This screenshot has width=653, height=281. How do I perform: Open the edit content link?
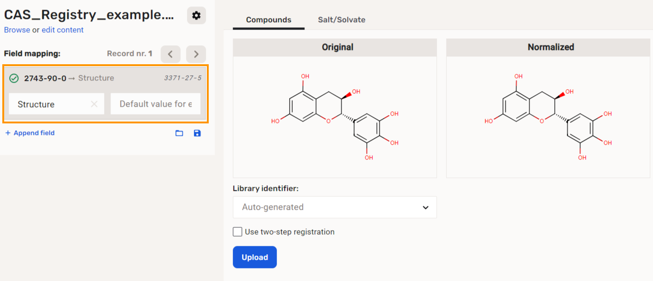tap(62, 30)
